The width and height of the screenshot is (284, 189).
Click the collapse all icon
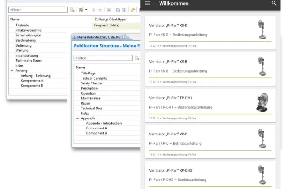tap(118, 10)
